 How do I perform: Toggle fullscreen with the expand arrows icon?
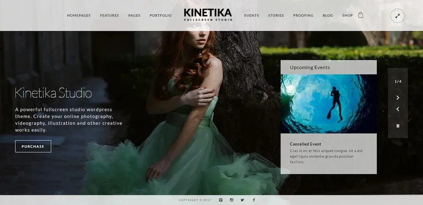click(x=397, y=16)
